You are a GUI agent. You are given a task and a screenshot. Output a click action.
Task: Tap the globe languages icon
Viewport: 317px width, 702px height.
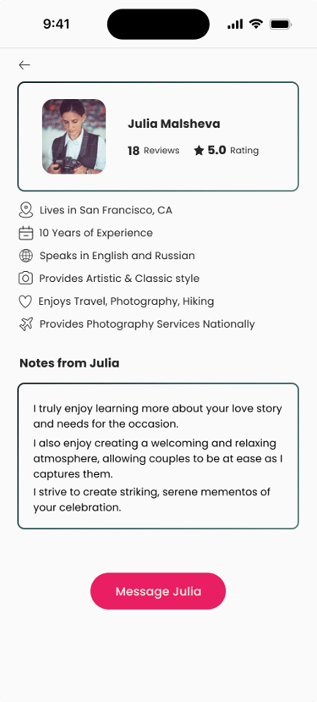[x=26, y=256]
